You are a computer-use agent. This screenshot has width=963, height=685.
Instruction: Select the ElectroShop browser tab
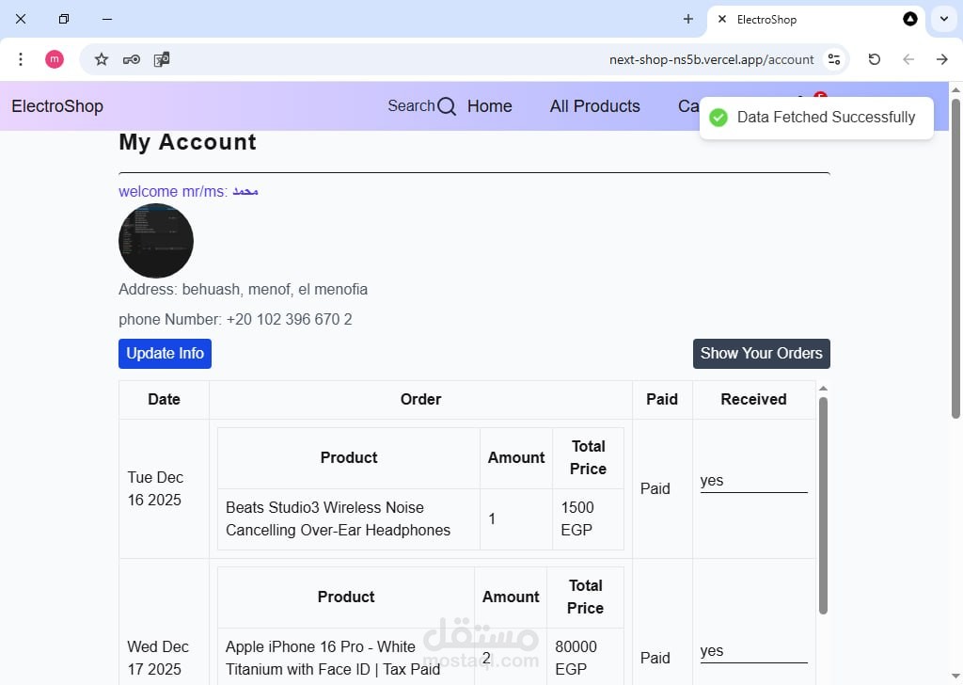point(817,20)
